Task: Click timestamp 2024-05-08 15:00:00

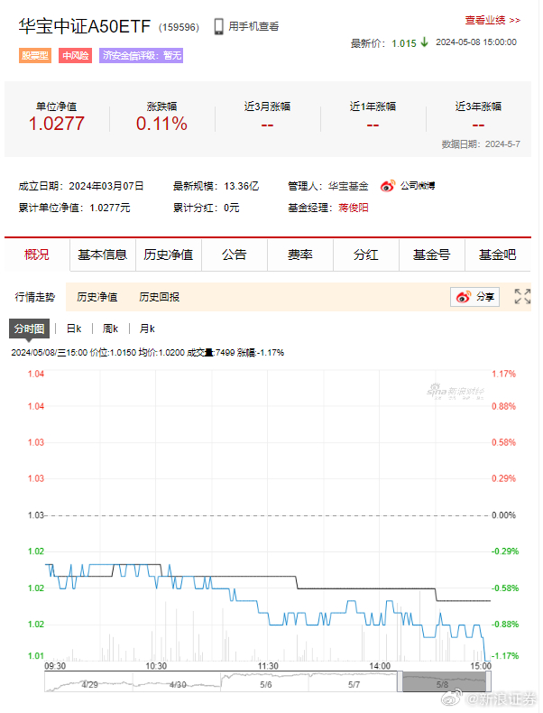Action: [x=476, y=42]
